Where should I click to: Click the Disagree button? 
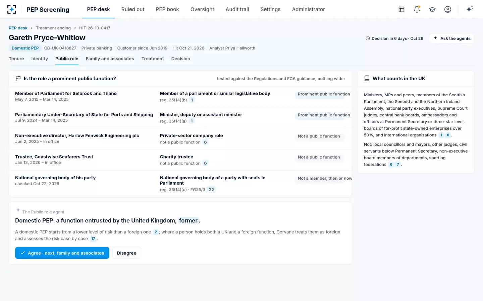click(126, 253)
